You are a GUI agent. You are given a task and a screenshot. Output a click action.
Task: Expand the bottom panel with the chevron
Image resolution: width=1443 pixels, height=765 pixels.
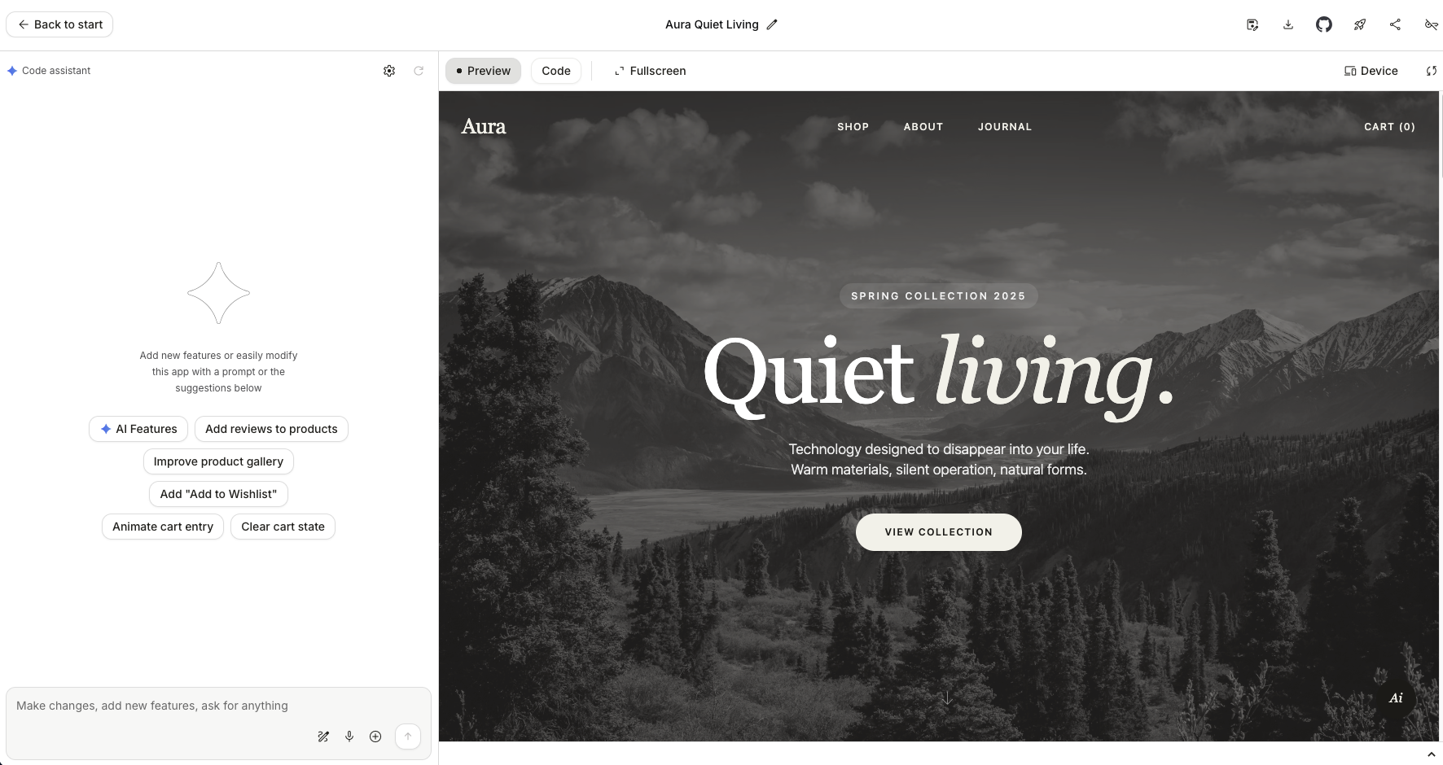click(1431, 755)
